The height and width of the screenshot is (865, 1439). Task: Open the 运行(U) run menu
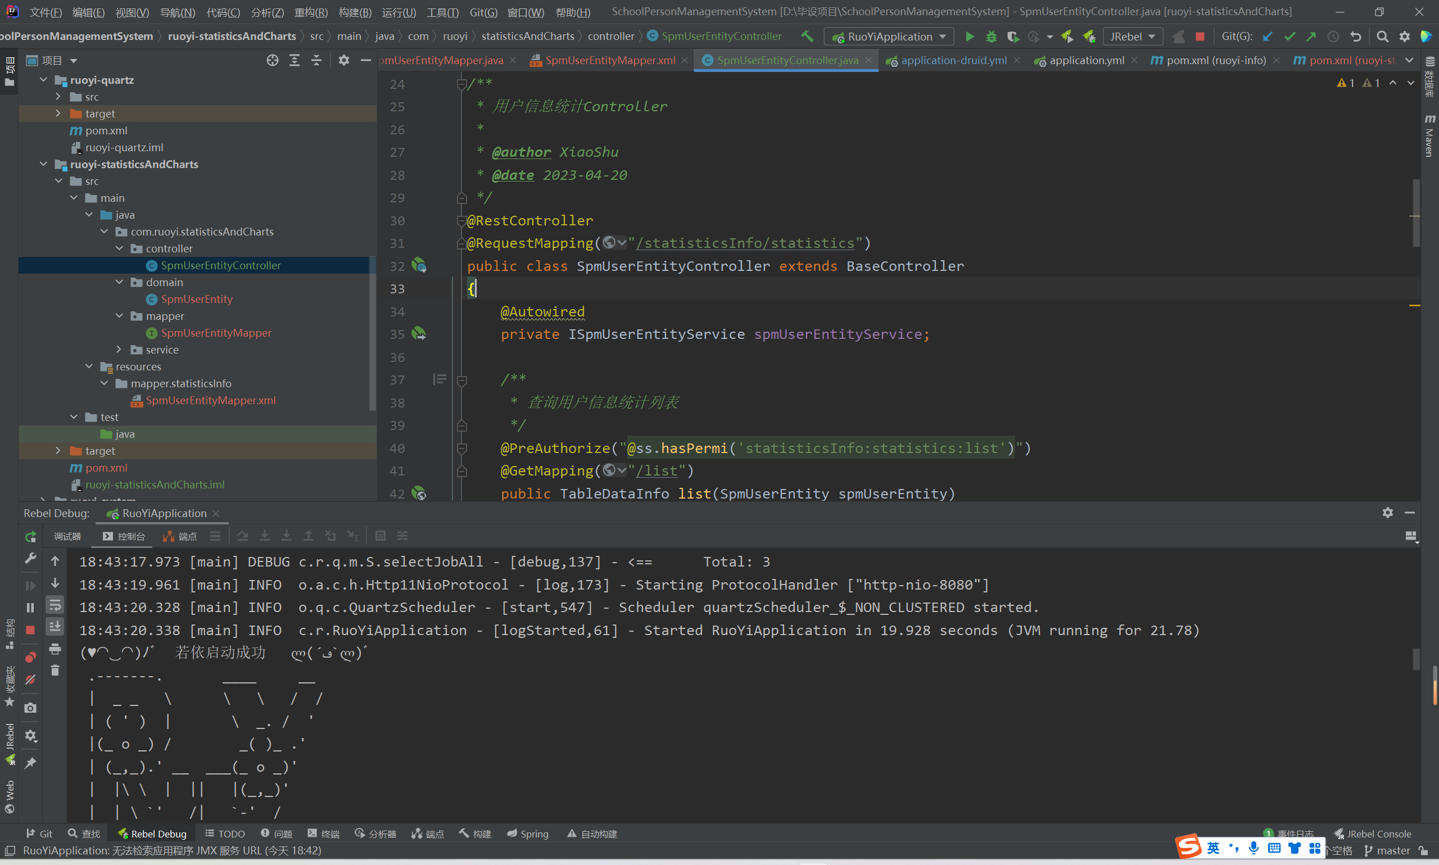pos(399,12)
